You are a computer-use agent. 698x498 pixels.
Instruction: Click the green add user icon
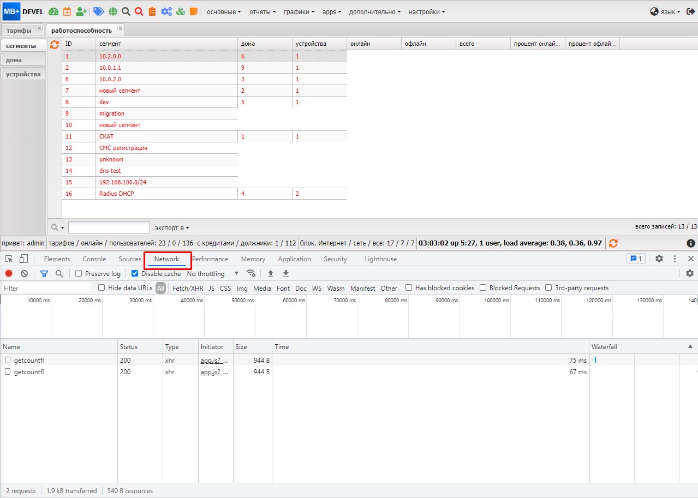point(81,11)
